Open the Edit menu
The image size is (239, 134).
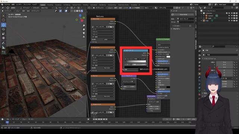pos(13,4)
